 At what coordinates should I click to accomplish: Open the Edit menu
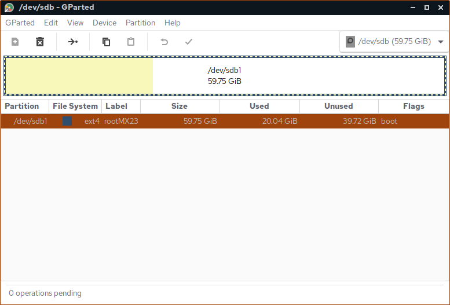pos(51,23)
